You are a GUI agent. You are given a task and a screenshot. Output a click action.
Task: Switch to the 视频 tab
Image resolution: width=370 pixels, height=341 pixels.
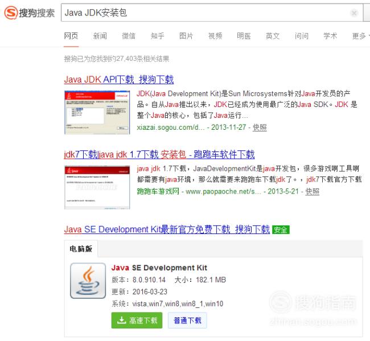[x=215, y=36]
